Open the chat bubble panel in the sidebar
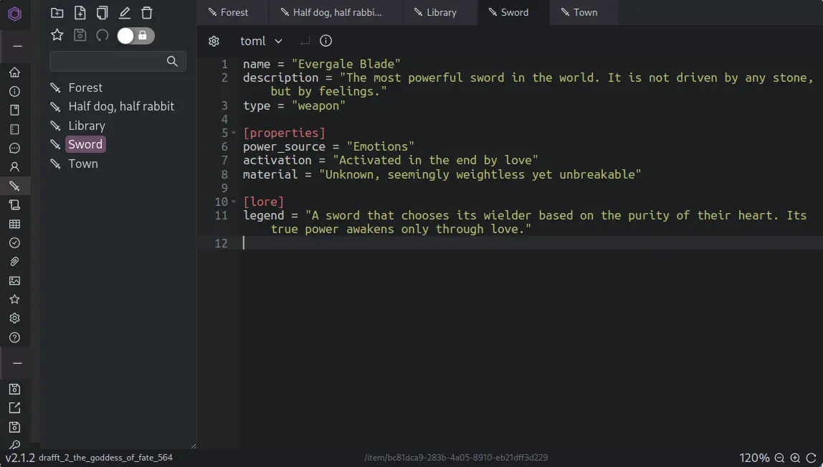 coord(14,148)
